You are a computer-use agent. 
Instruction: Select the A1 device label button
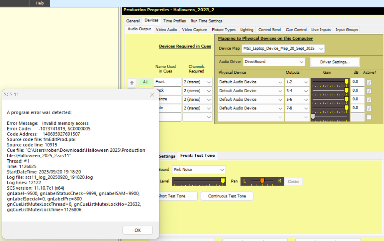(145, 82)
